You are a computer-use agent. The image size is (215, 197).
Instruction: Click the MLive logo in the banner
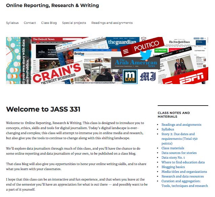point(130,77)
